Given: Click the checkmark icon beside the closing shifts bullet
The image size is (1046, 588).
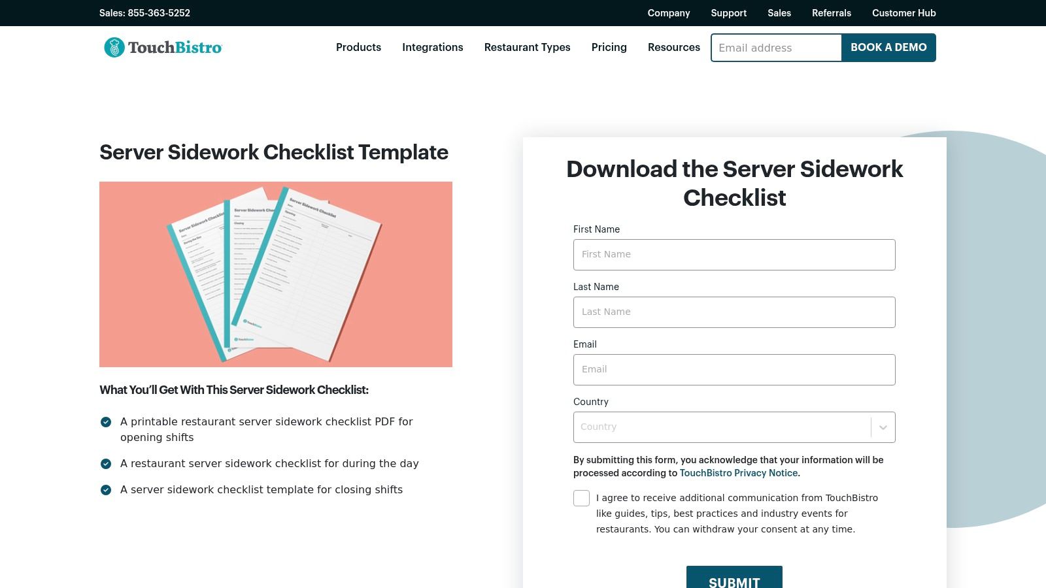Looking at the screenshot, I should (106, 489).
